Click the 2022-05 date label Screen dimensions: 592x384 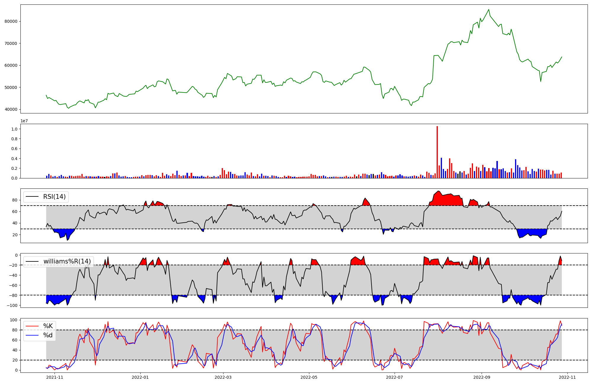point(309,377)
